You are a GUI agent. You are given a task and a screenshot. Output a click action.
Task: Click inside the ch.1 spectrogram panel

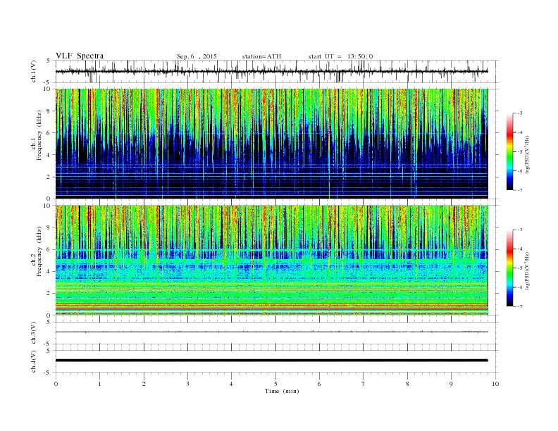(x=271, y=144)
